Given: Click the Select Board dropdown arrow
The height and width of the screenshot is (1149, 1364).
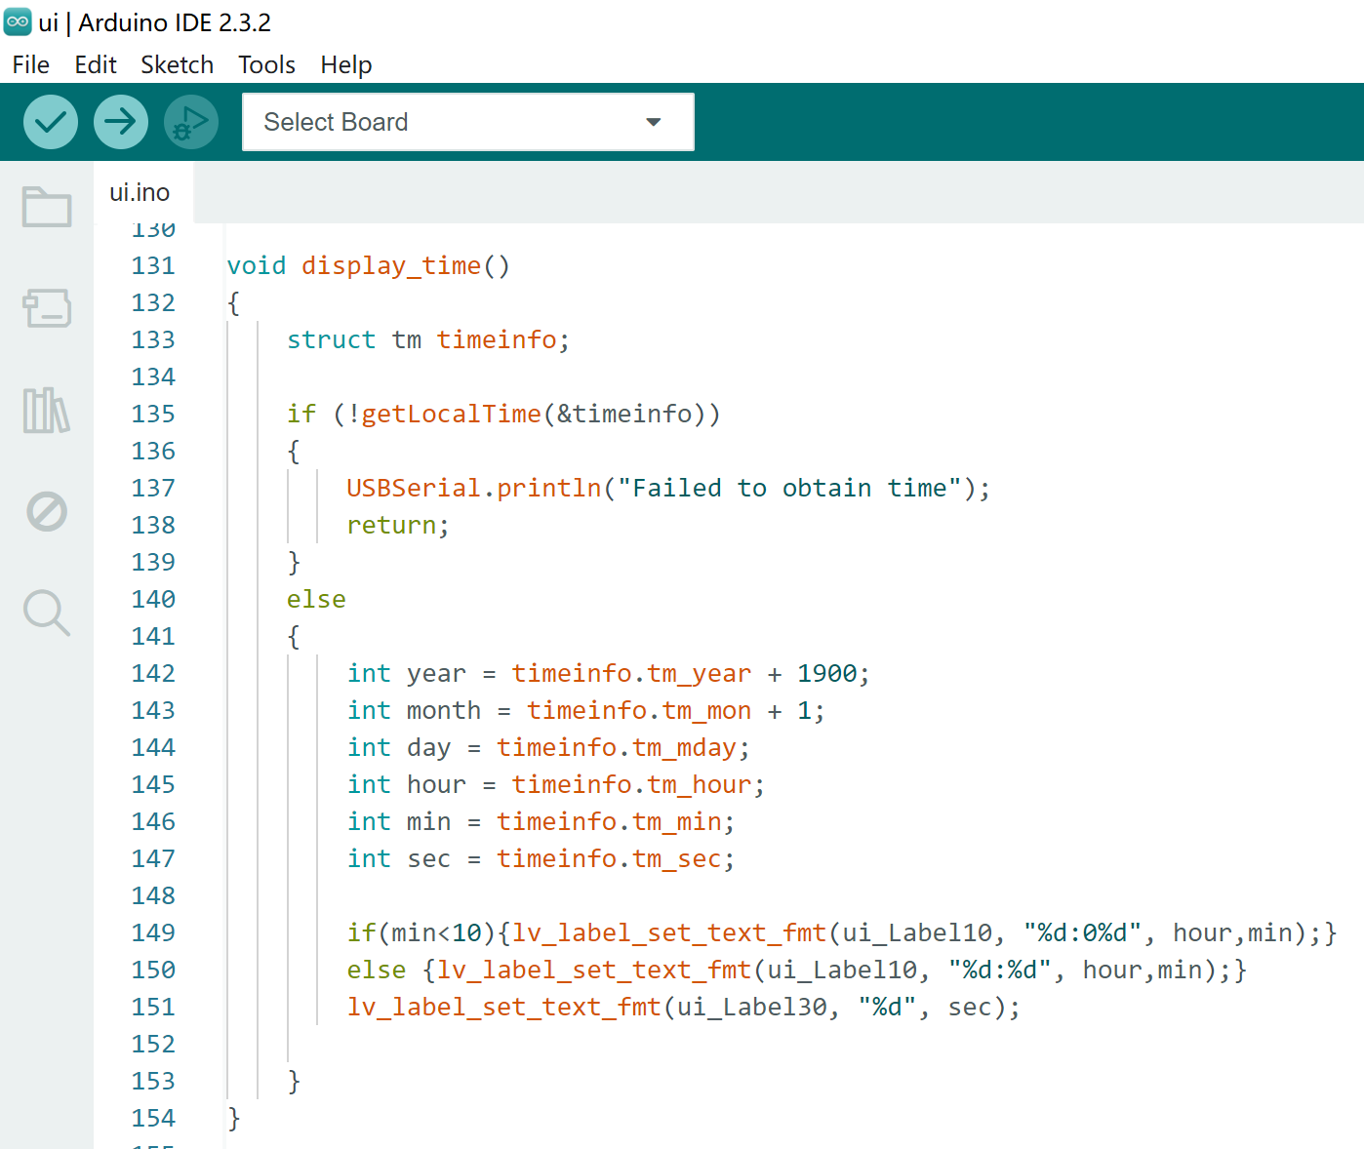Looking at the screenshot, I should [x=654, y=122].
